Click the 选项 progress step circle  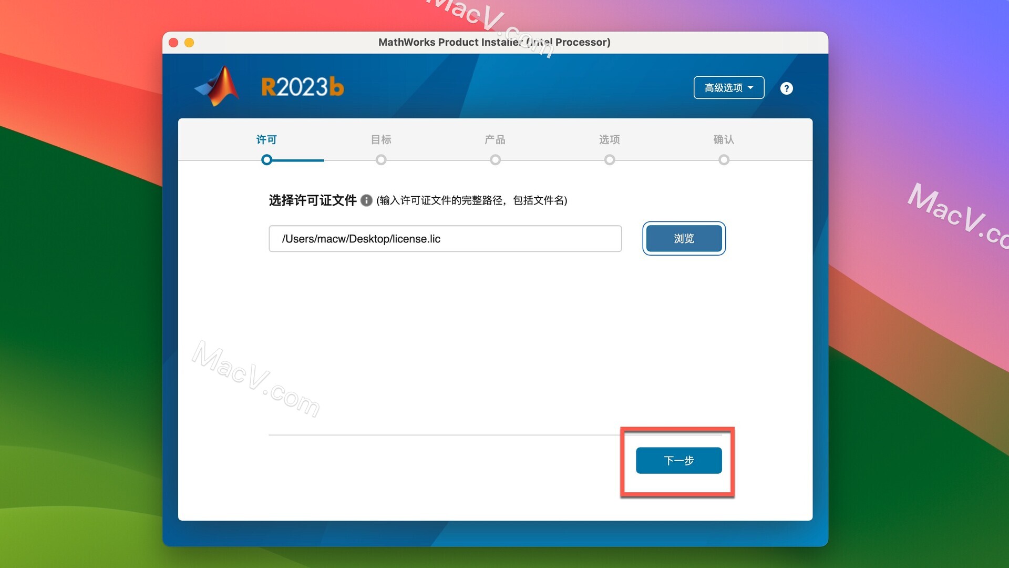tap(610, 160)
